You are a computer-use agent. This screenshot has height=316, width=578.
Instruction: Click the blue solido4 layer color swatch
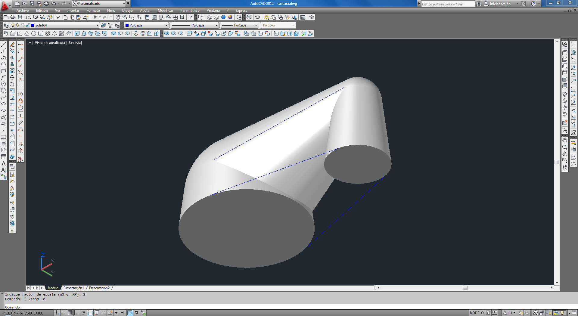tap(33, 25)
